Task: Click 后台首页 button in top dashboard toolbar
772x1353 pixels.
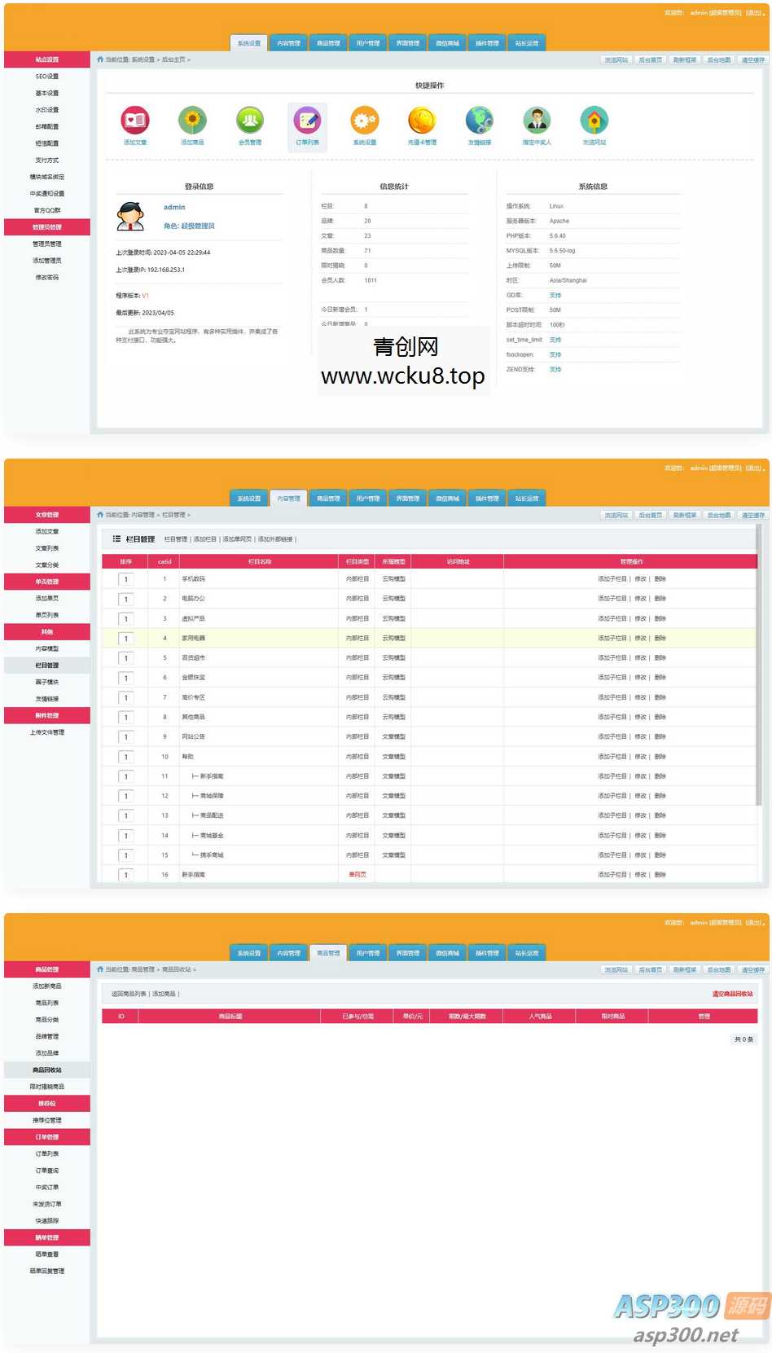Action: 650,59
